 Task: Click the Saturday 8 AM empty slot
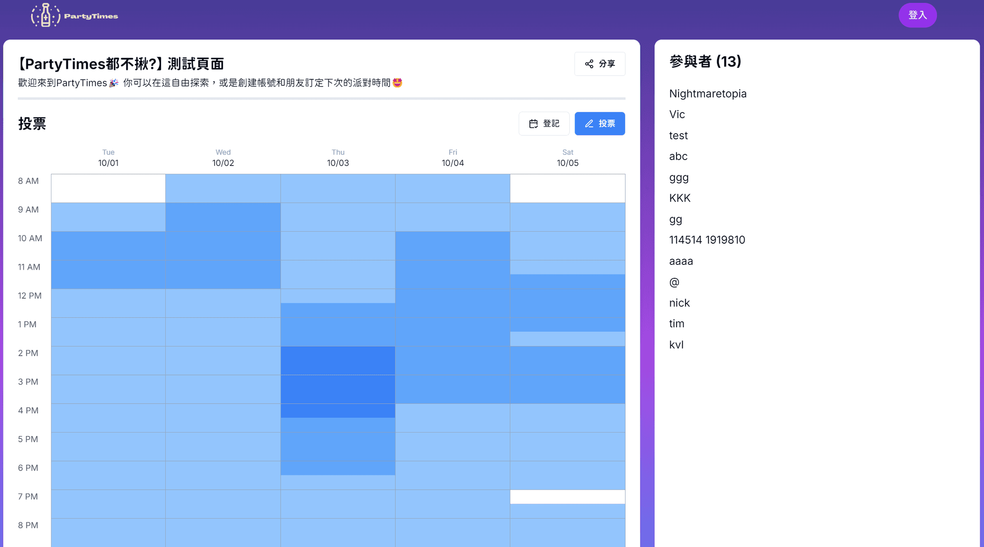click(568, 188)
